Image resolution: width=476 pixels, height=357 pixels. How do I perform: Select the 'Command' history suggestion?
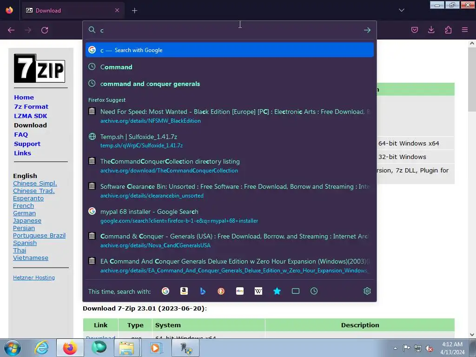click(230, 67)
